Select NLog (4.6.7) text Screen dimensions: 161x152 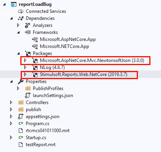point(52,67)
